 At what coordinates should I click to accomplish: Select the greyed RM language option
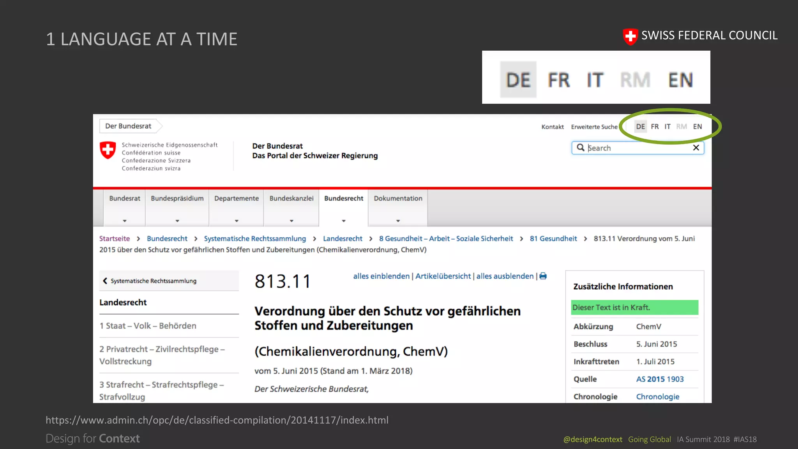pos(681,126)
